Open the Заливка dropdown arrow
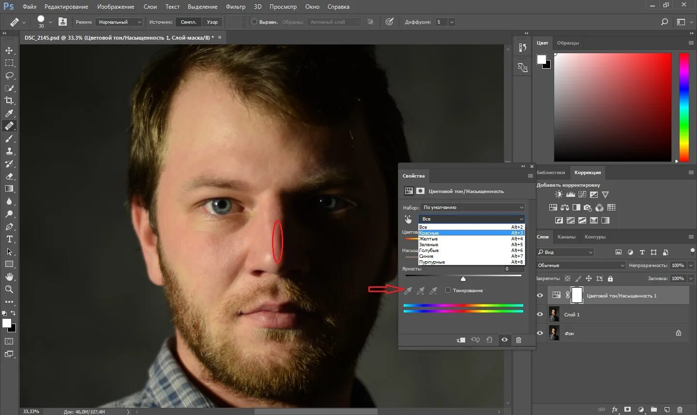This screenshot has height=415, width=697. pyautogui.click(x=691, y=279)
